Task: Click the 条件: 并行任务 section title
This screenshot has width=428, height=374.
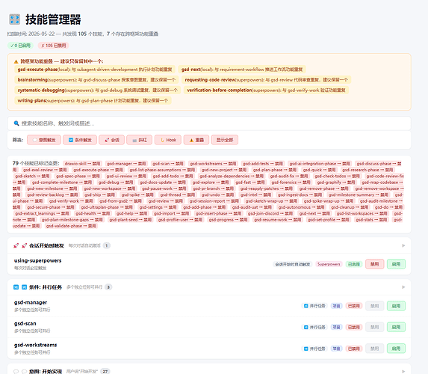Action: (x=46, y=287)
